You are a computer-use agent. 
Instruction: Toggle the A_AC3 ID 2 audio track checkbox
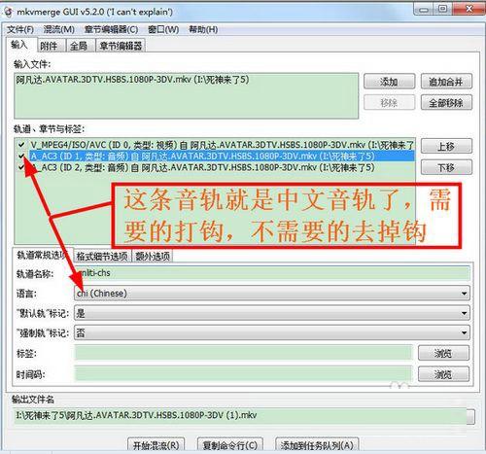coord(21,167)
